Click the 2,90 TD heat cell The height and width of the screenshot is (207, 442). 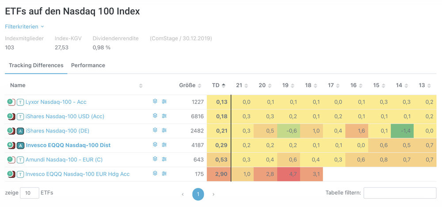(219, 174)
